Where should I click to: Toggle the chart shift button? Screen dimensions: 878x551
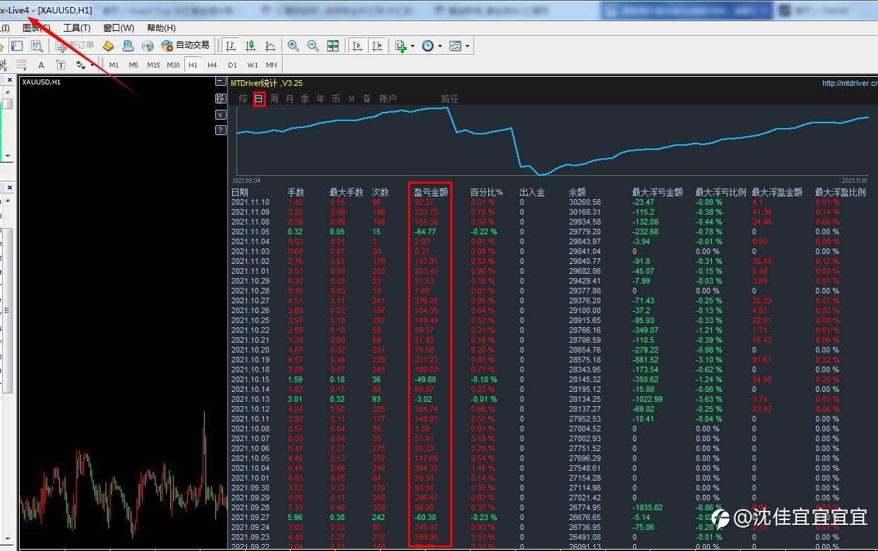point(377,46)
